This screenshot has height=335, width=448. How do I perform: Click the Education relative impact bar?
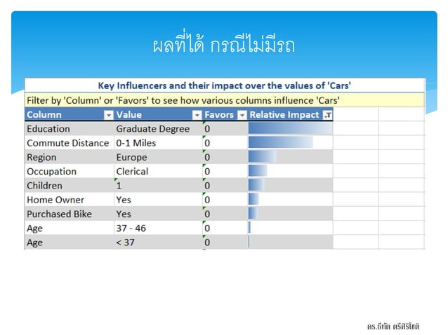pos(290,128)
